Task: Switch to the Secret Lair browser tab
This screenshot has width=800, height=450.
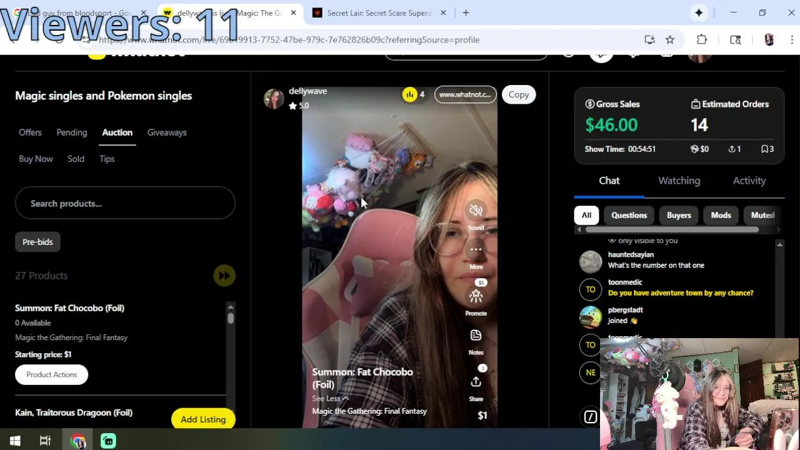Action: click(379, 12)
